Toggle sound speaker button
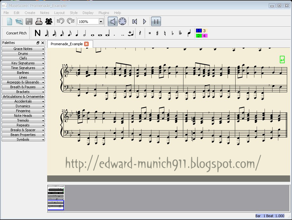Screen dimensions: 292x220 (x=113, y=22)
